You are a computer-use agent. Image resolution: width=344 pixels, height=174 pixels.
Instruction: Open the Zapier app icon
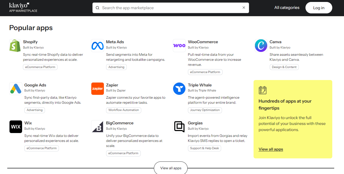click(x=97, y=89)
